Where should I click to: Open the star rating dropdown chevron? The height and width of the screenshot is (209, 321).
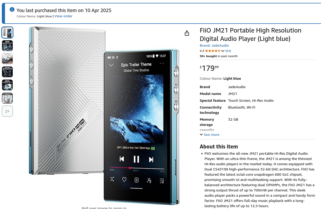[223, 51]
